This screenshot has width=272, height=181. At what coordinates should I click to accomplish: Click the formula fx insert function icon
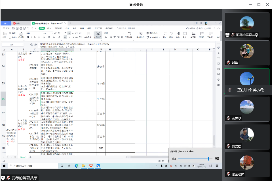pos(35,45)
